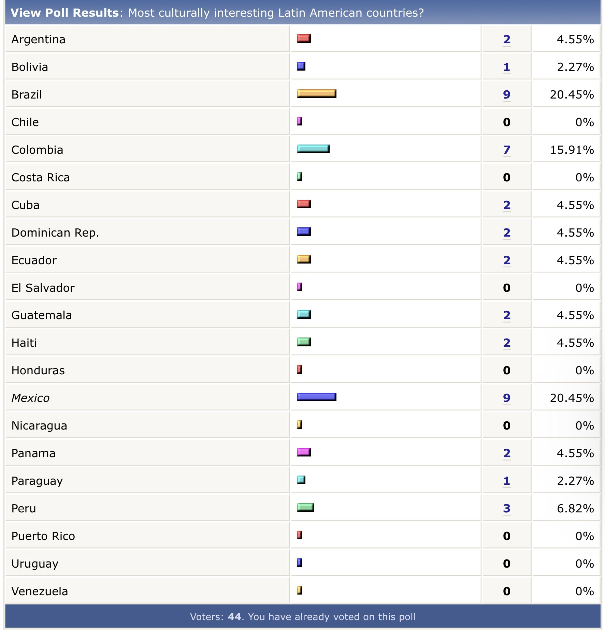Click Ecuador's vote count
This screenshot has height=630, width=605.
[x=507, y=260]
